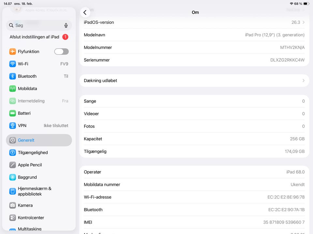Tap the Videoer row label
The image size is (313, 234).
coord(91,114)
